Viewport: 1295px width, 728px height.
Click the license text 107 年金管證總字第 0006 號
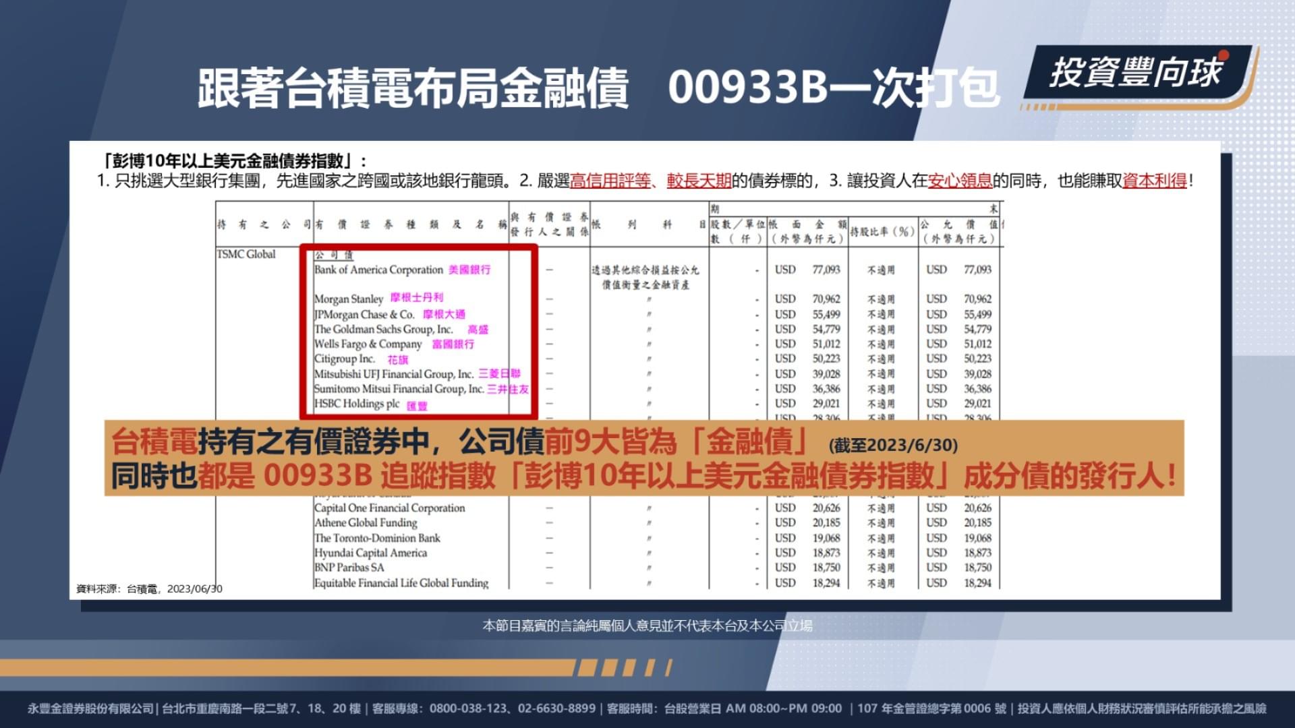931,708
